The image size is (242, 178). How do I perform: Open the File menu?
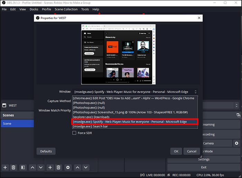(x=4, y=9)
